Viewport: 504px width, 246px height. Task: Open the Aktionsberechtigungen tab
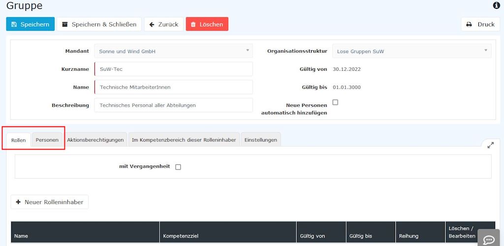(95, 140)
